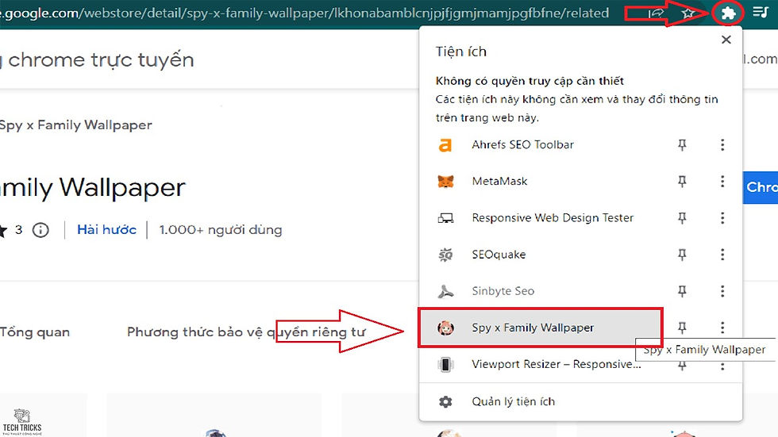This screenshot has width=778, height=437.
Task: Click the Không có quyền truy cập cần thiết heading
Action: [x=530, y=81]
